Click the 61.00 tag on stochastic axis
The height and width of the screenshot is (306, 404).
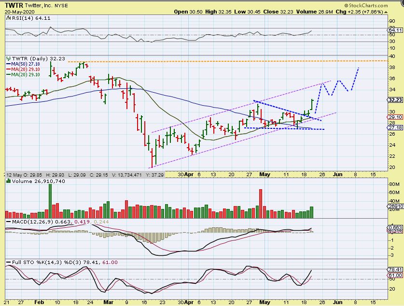[x=395, y=275]
